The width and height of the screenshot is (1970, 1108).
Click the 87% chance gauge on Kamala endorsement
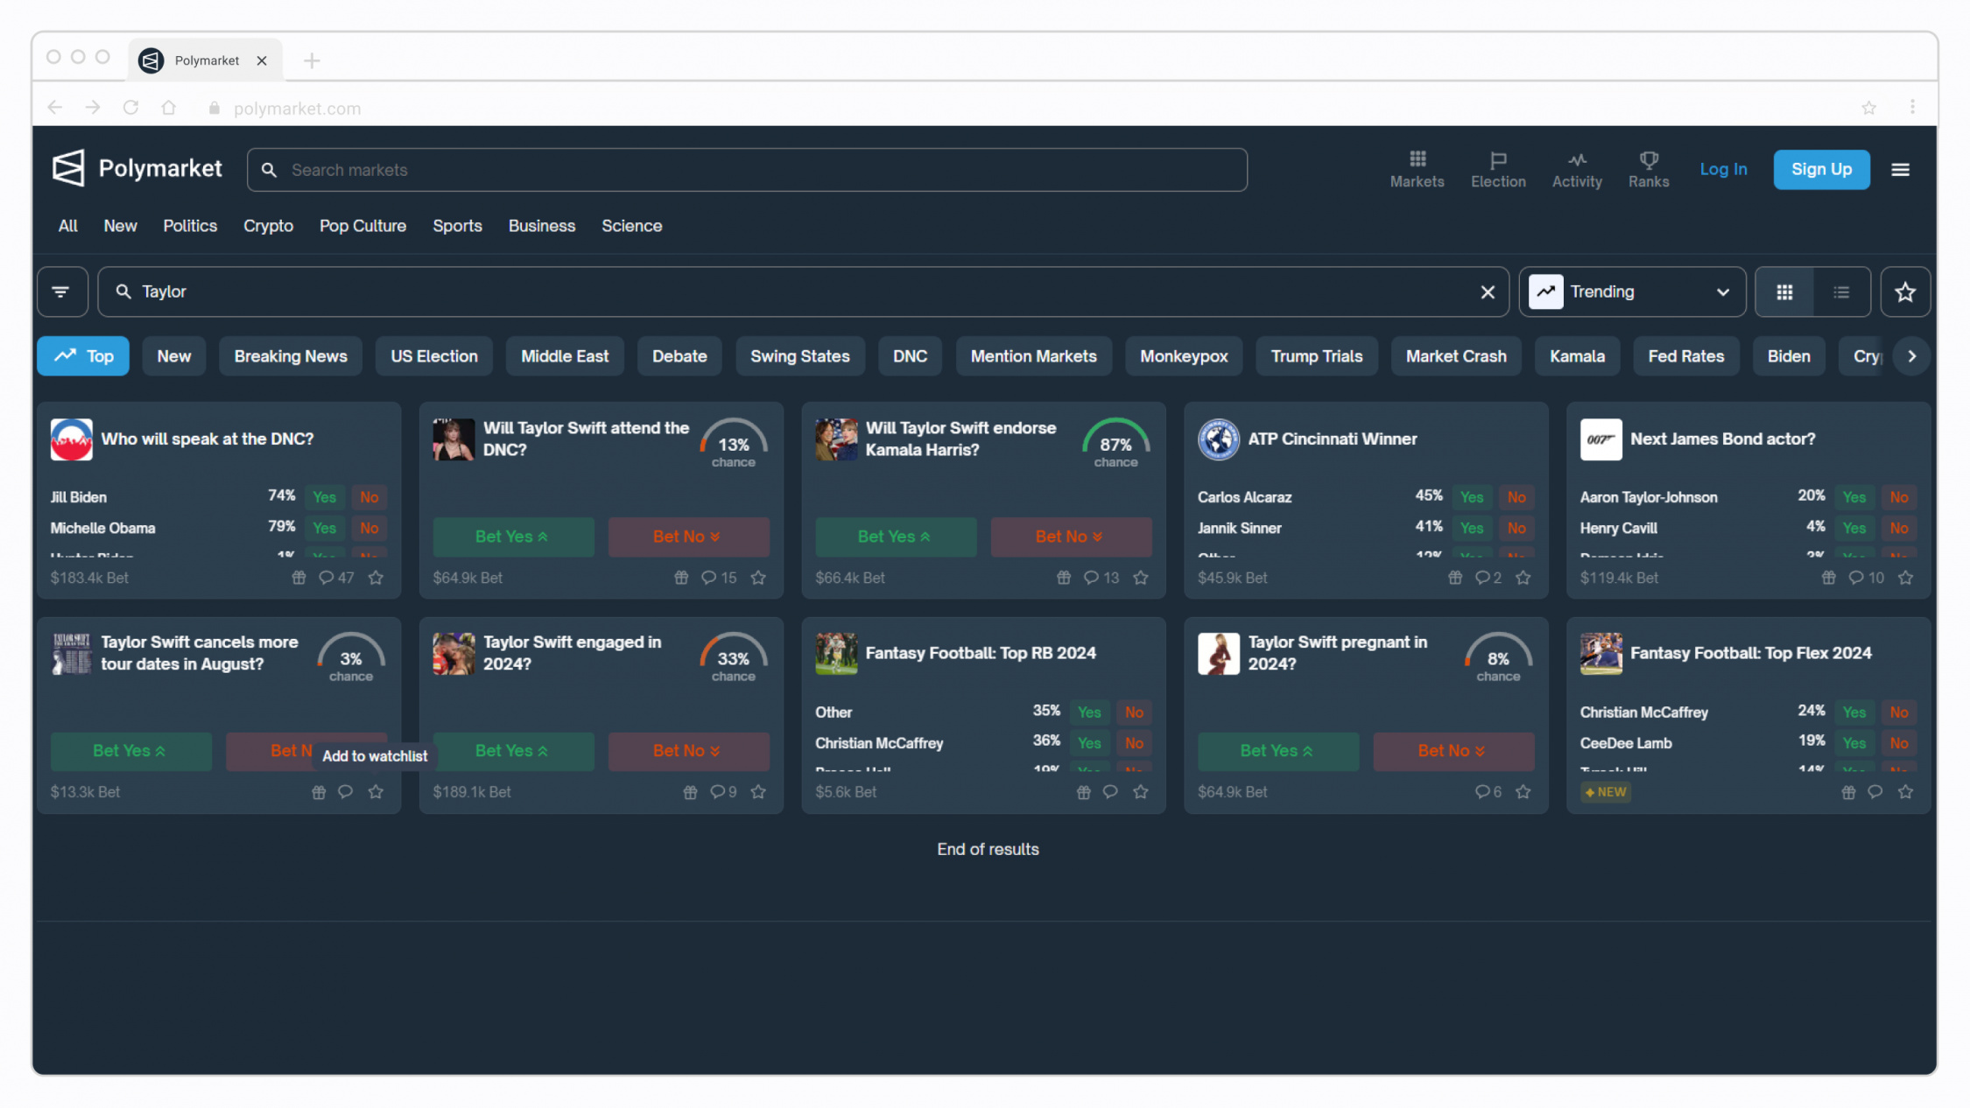click(1115, 444)
